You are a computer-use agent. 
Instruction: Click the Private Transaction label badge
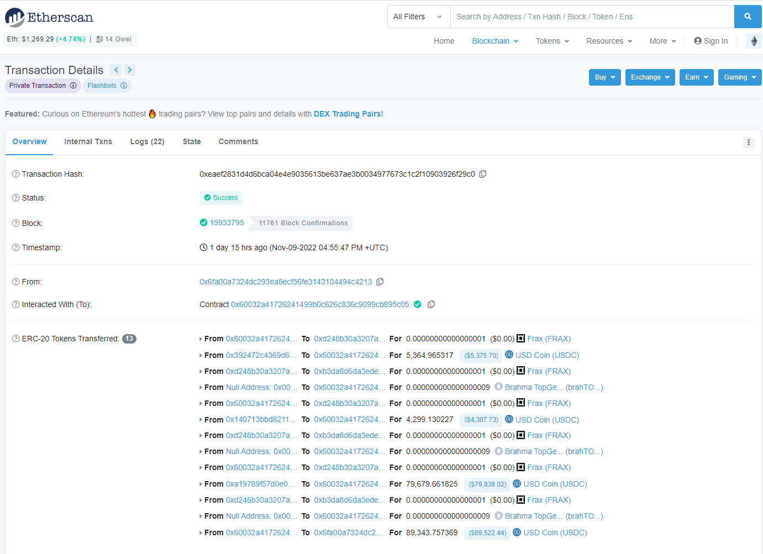point(43,86)
